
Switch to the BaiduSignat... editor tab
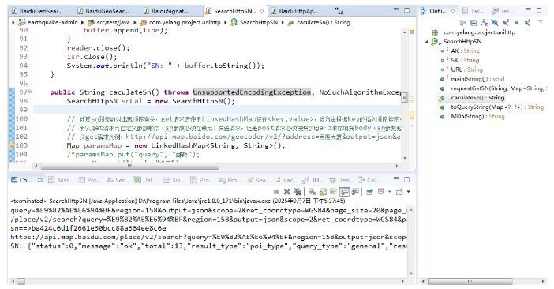166,11
